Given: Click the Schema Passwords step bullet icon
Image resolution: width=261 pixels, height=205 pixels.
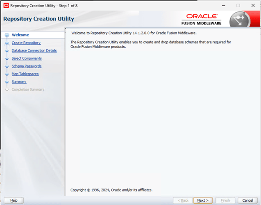Looking at the screenshot, I should click(7, 67).
